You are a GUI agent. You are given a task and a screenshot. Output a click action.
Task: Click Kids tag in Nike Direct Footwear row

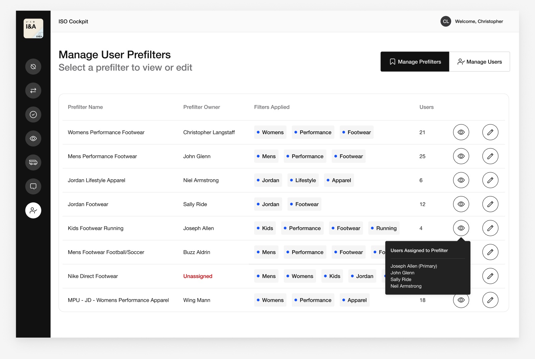(x=332, y=276)
